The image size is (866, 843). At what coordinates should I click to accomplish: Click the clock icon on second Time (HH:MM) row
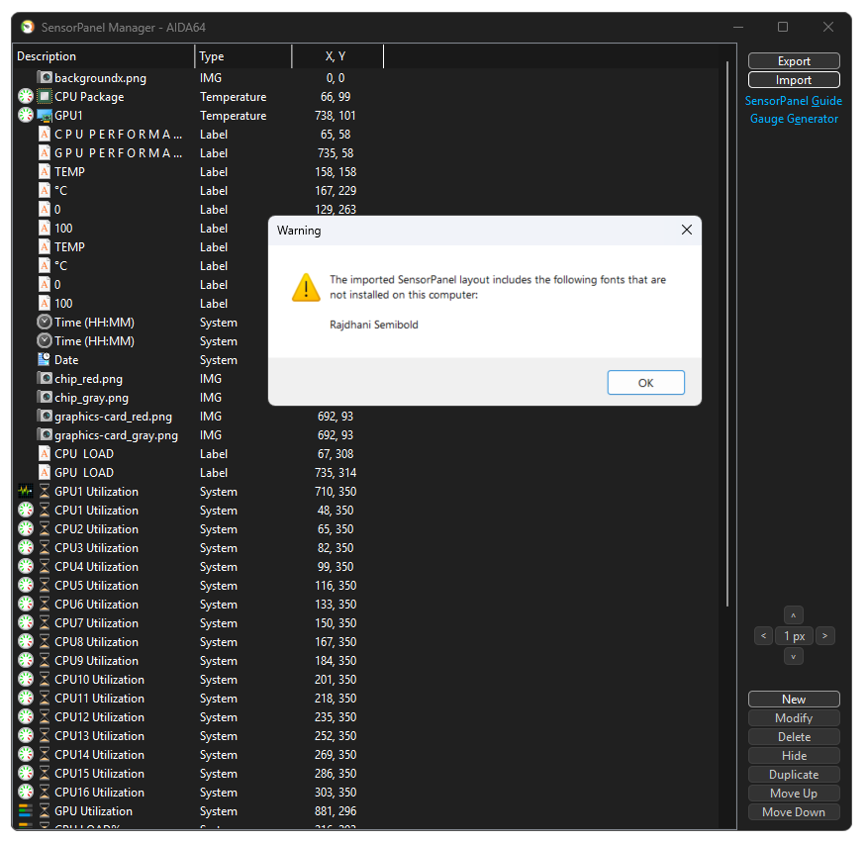point(45,340)
